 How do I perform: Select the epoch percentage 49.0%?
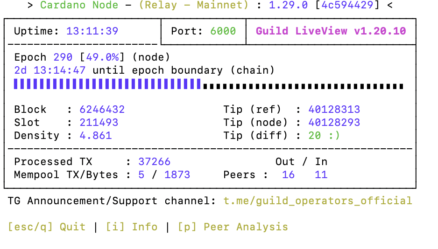102,57
